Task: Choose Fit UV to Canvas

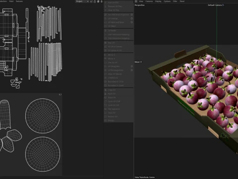Action: [119, 47]
